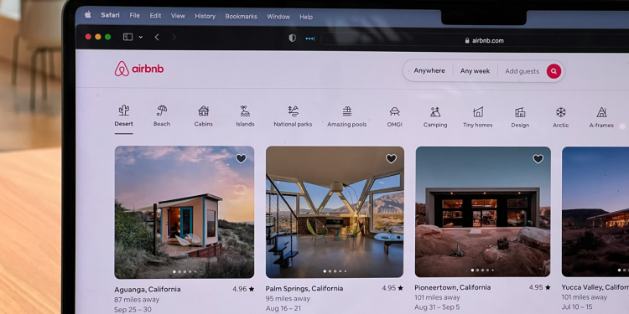This screenshot has height=314, width=629.
Task: Select the Tiny homes icon
Action: [x=478, y=111]
